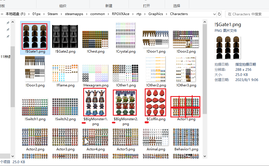The height and width of the screenshot is (166, 269).
Task: Select the !$Gate2.png file thumbnail
Action: [65, 36]
